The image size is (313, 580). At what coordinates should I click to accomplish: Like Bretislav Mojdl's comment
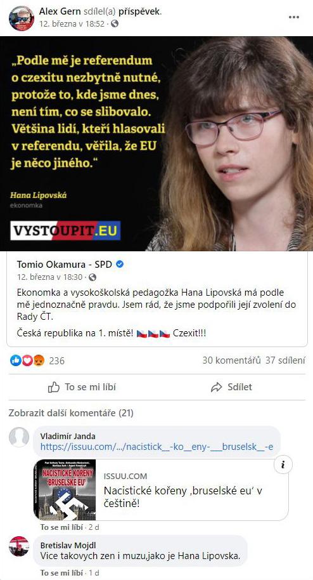pos(61,573)
